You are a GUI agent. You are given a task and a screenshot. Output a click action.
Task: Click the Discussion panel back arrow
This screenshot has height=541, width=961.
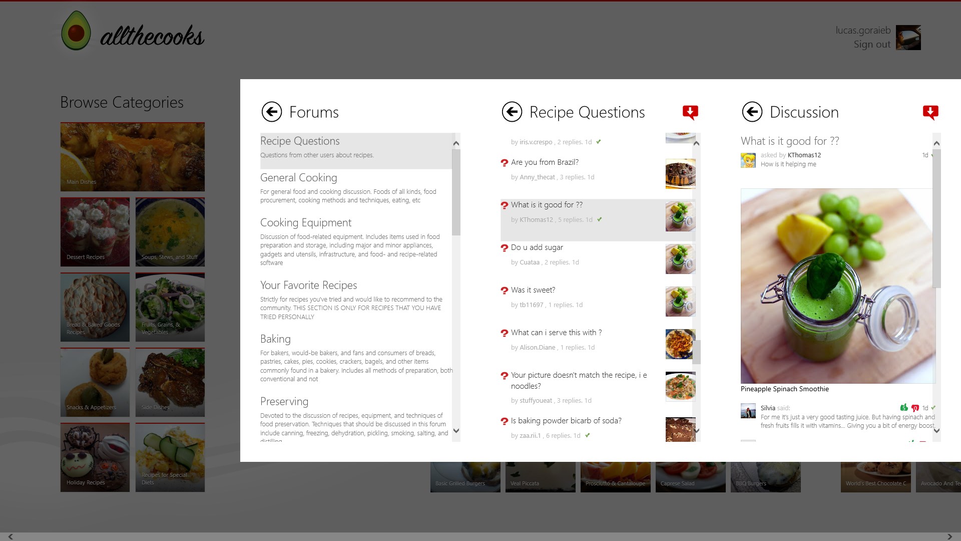(x=752, y=112)
